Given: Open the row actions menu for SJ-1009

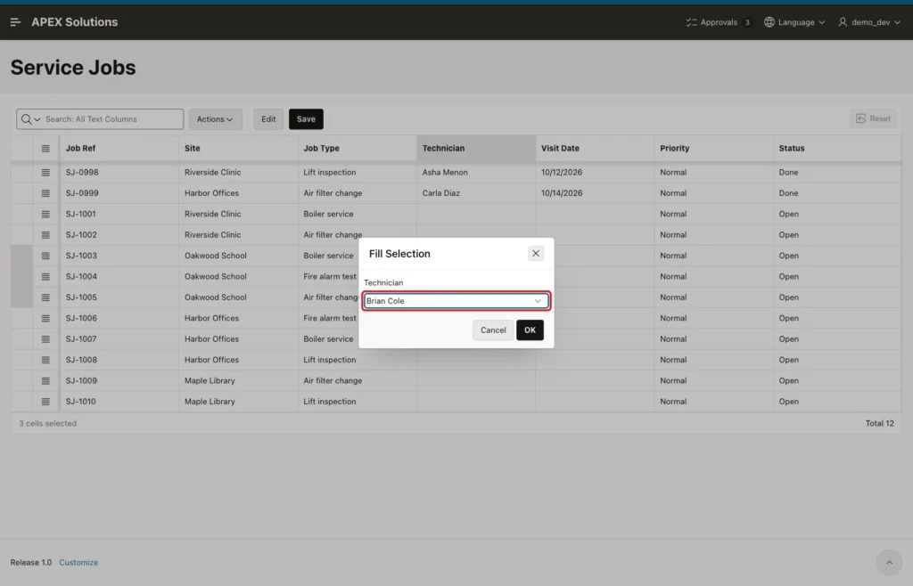Looking at the screenshot, I should click(x=45, y=381).
